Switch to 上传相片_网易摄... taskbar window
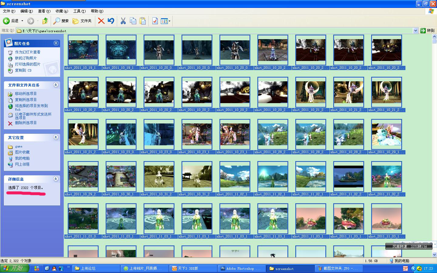Screen dimensions: 437x273 point(144,268)
